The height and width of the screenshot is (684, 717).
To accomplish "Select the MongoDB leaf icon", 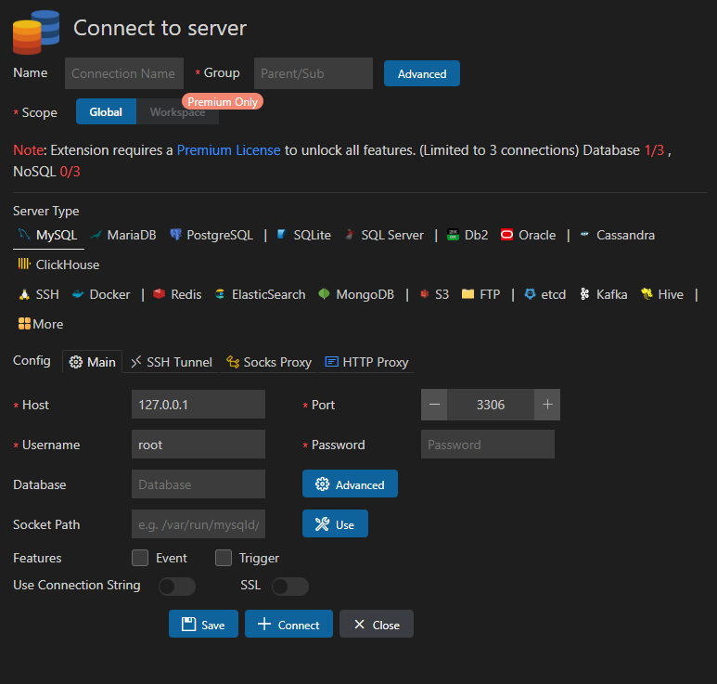I will 324,293.
